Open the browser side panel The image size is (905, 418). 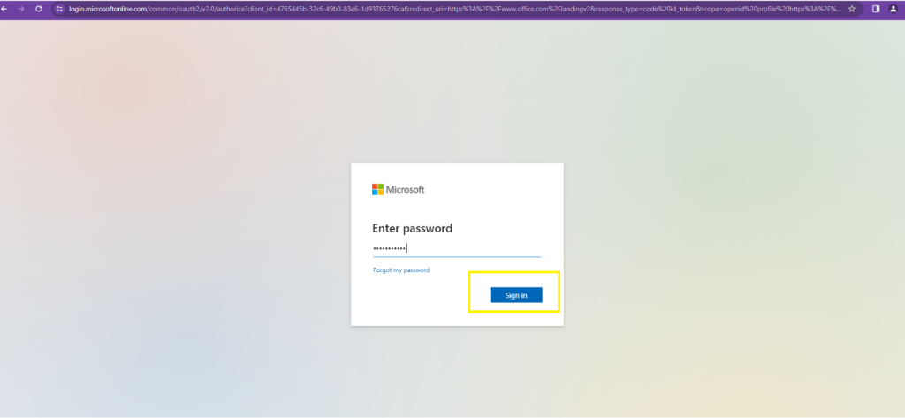tap(875, 8)
